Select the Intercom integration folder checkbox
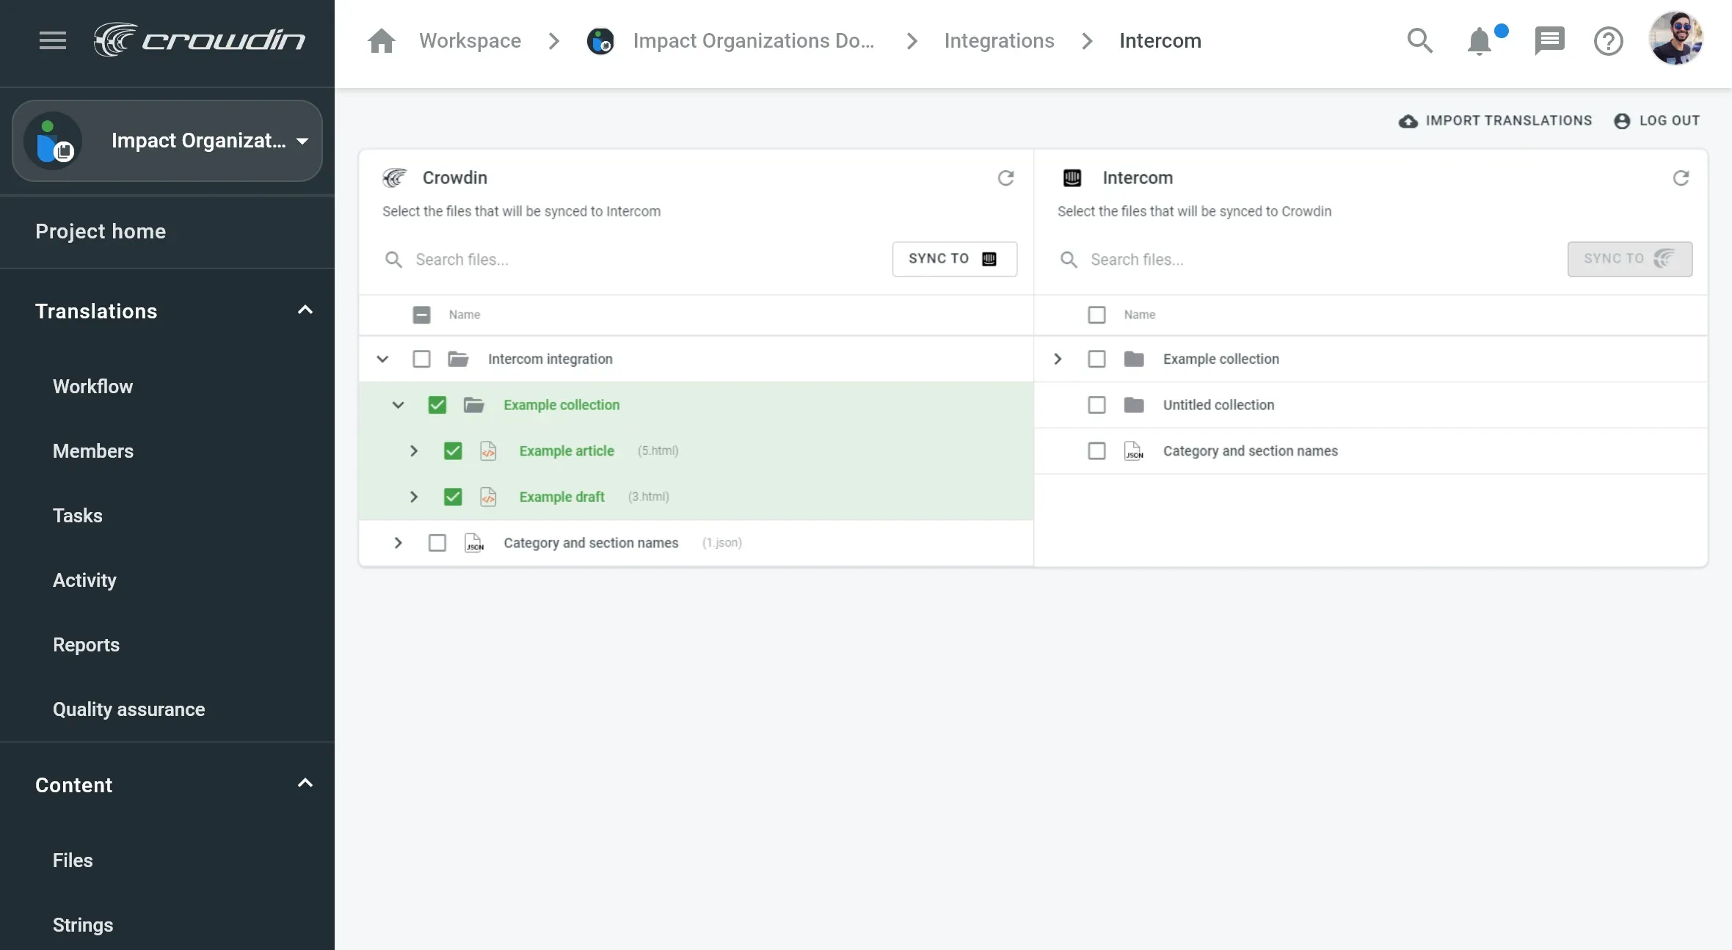The width and height of the screenshot is (1732, 950). pos(421,359)
